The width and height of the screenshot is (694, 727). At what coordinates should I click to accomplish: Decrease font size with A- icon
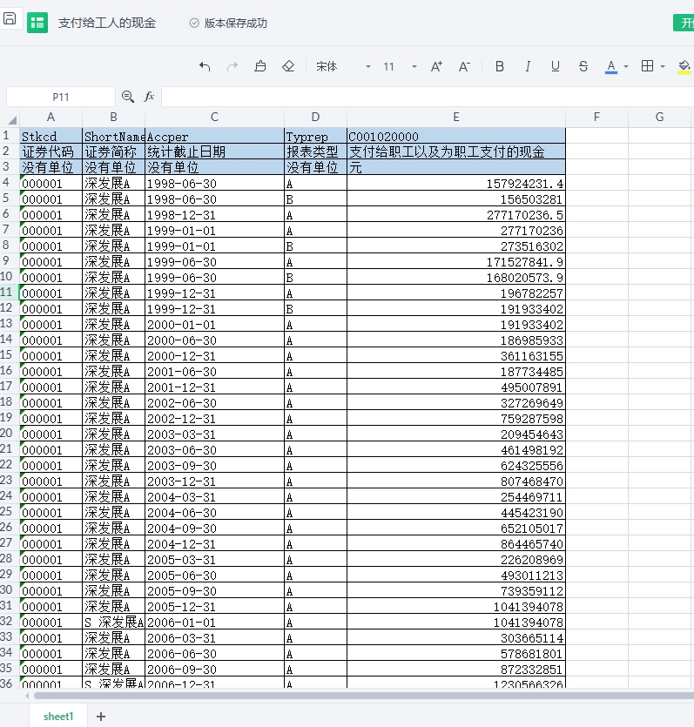coord(464,67)
